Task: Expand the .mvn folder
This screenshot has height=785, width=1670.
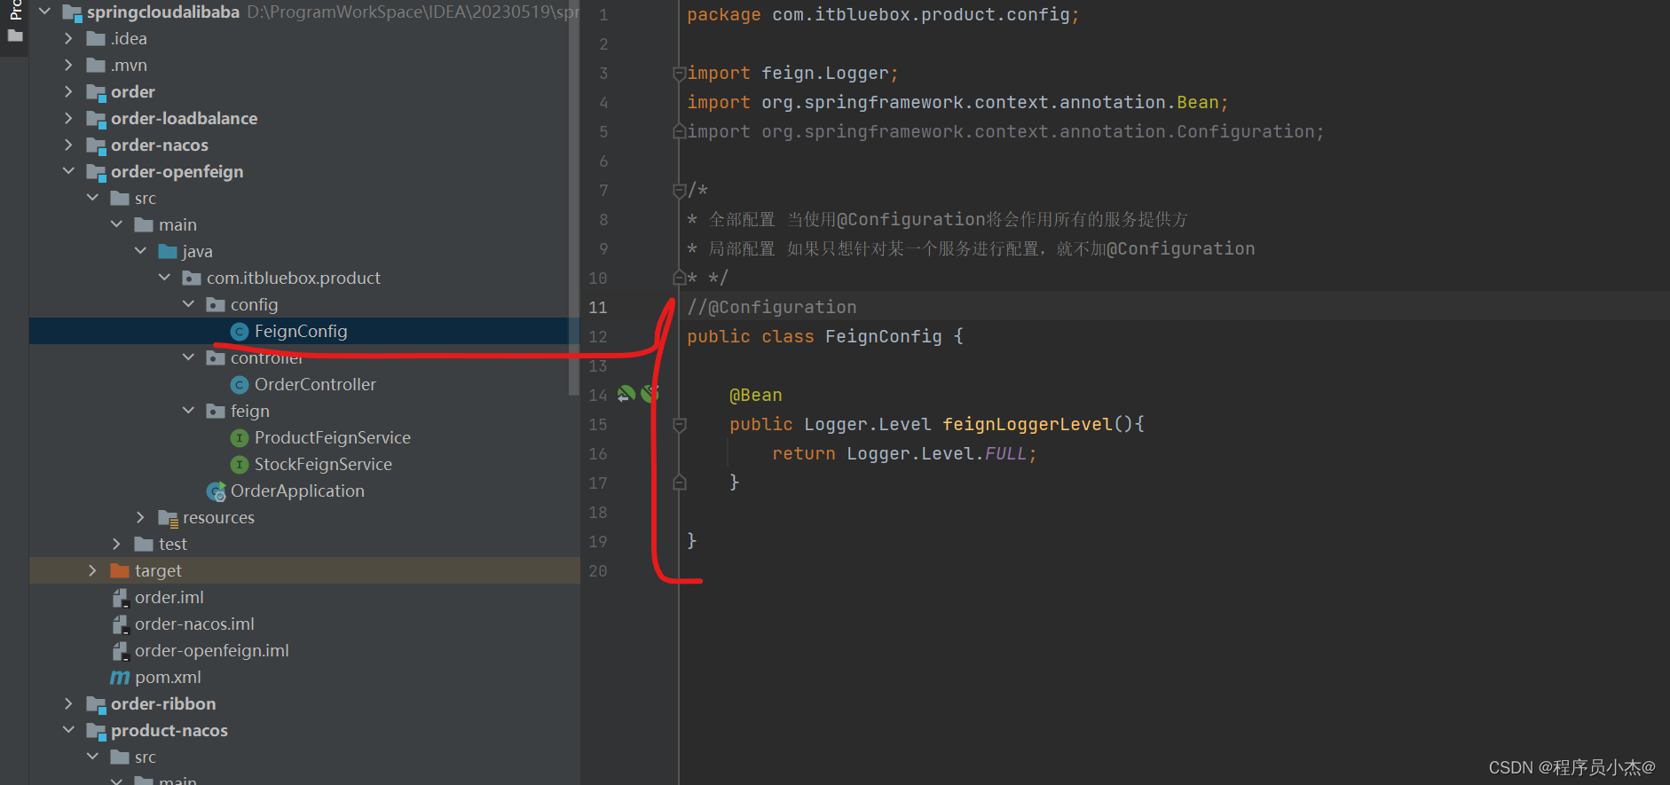Action: pos(68,65)
